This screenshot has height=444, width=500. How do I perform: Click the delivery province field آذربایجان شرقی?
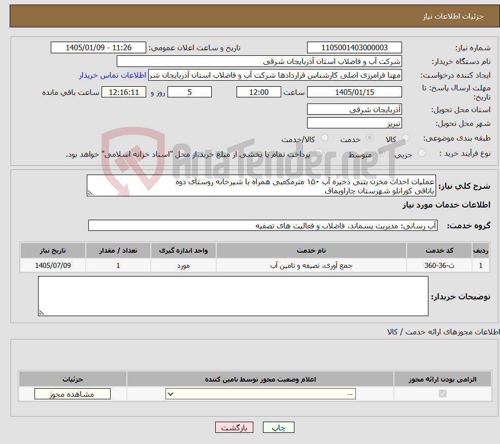coord(354,109)
